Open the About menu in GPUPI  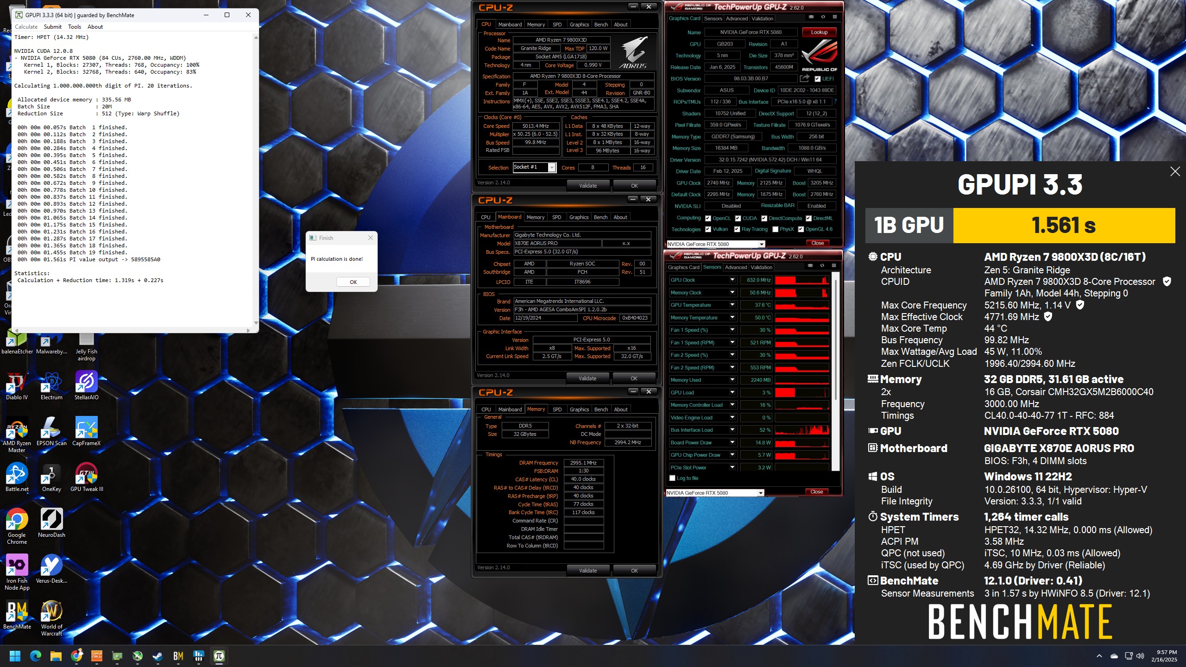pos(95,27)
